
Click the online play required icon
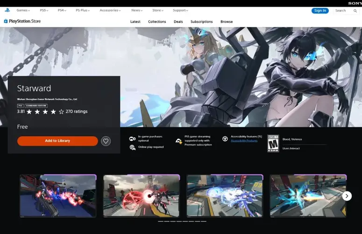pyautogui.click(x=132, y=147)
